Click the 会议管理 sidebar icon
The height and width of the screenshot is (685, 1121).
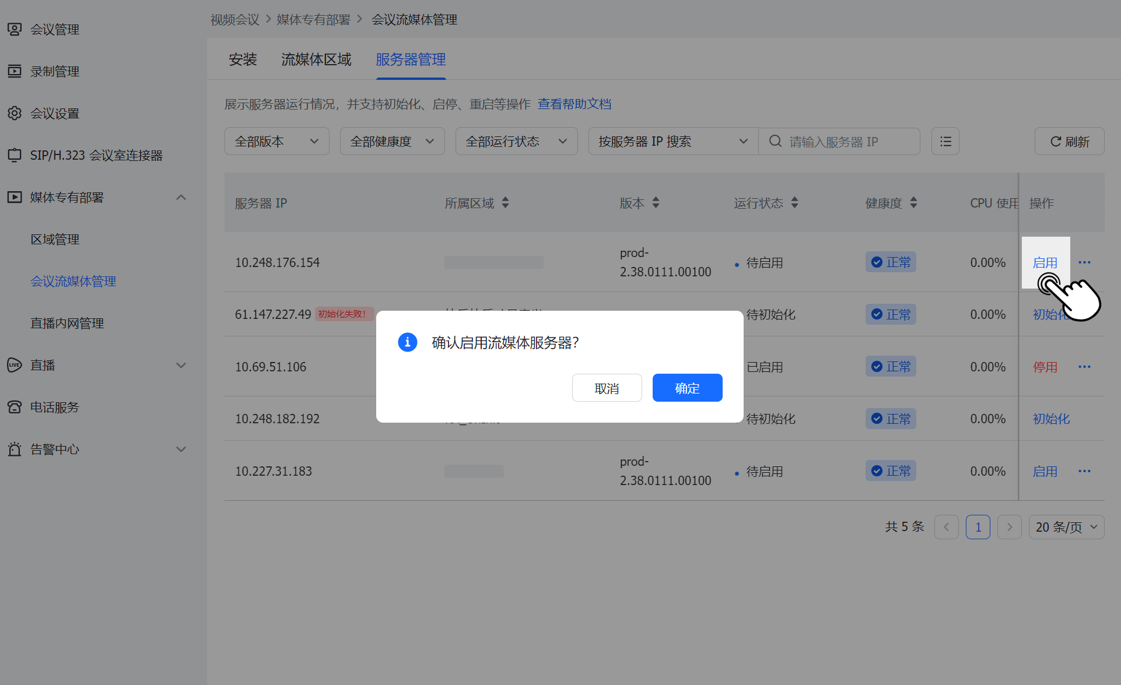point(15,29)
